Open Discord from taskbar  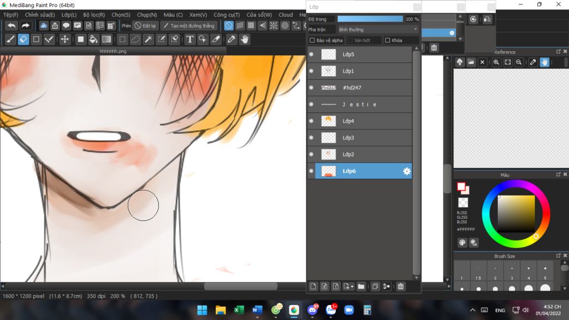(x=312, y=310)
